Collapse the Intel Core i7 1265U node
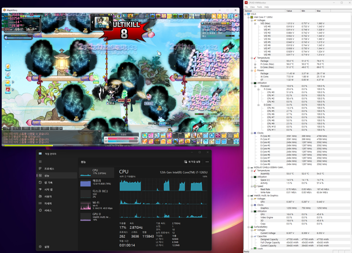 point(249,17)
